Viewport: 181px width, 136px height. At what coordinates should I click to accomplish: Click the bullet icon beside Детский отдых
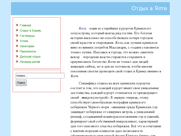17,57
